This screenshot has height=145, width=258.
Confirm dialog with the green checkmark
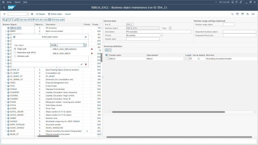click(x=81, y=64)
